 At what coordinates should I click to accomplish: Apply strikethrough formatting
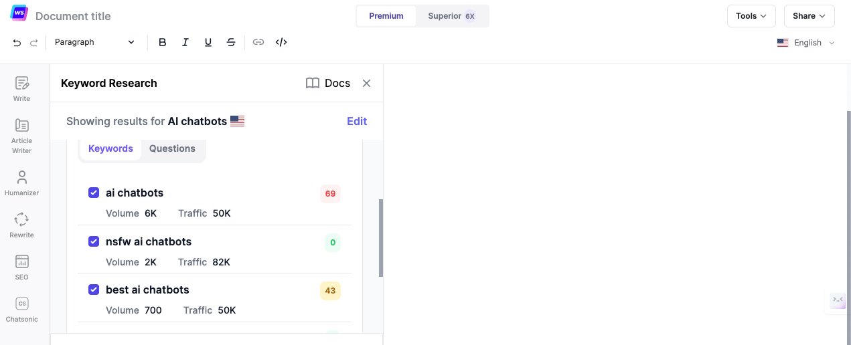pyautogui.click(x=231, y=42)
